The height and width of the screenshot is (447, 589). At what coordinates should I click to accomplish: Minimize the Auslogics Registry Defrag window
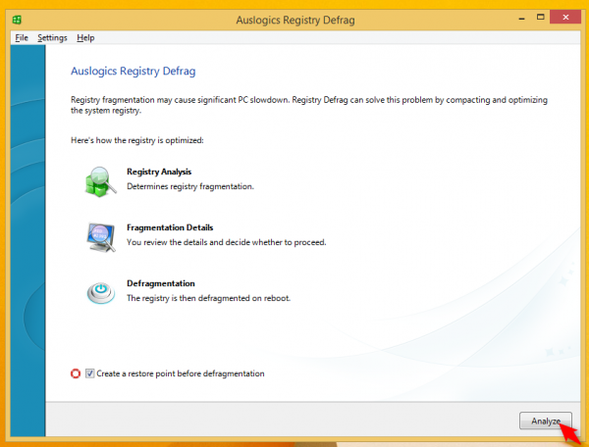(x=521, y=18)
